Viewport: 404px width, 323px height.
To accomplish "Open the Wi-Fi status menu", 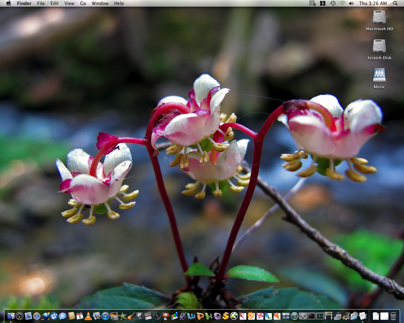I will (342, 3).
